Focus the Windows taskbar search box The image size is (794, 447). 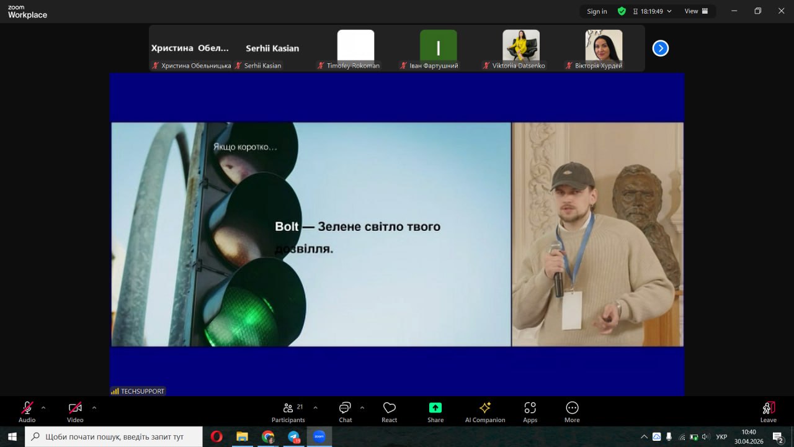114,436
